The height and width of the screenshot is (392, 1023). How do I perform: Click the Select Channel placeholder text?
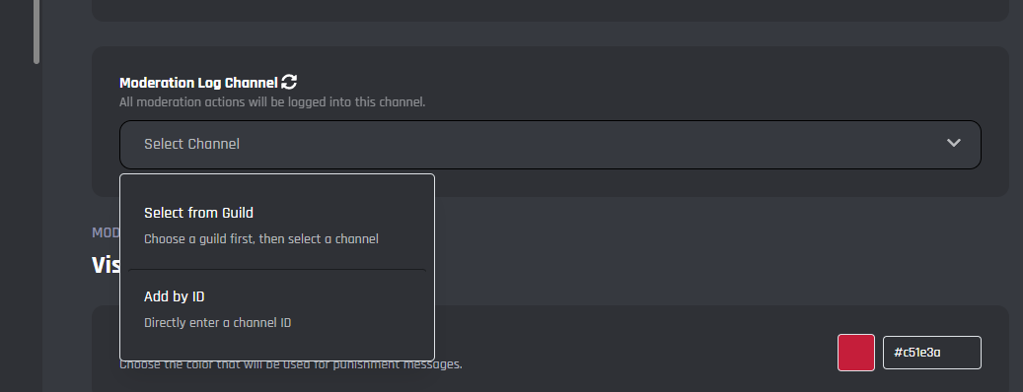click(x=191, y=144)
